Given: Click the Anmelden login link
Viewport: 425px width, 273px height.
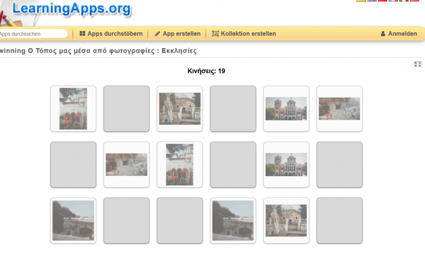Looking at the screenshot, I should click(398, 34).
